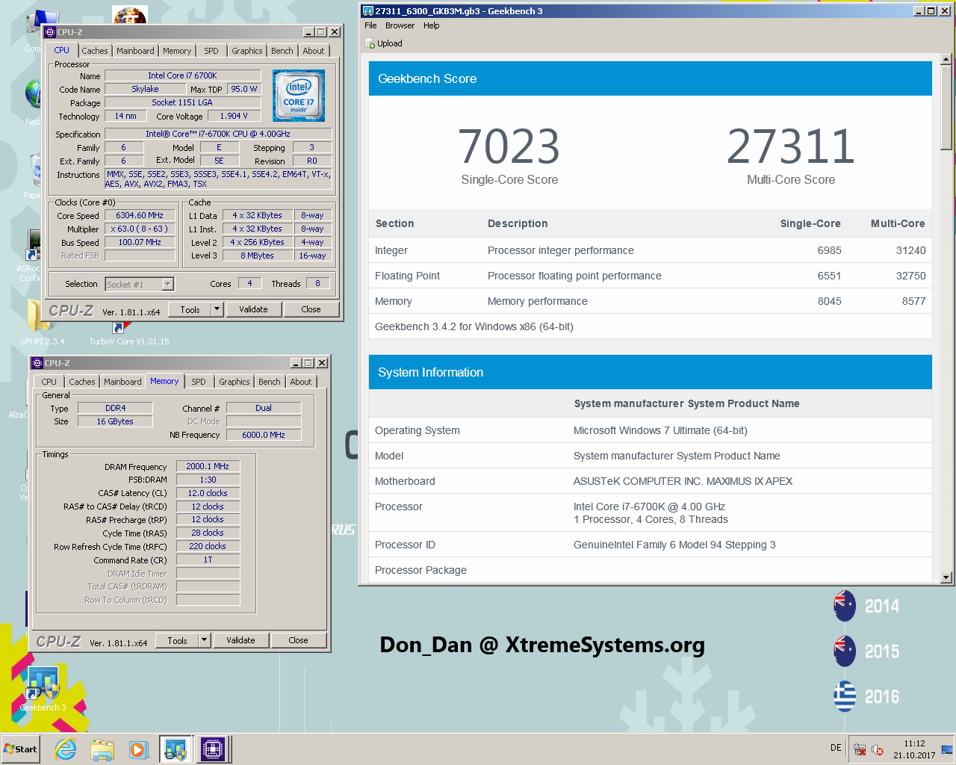Viewport: 956px width, 765px height.
Task: Open Geekbench Browser menu
Action: coord(400,25)
